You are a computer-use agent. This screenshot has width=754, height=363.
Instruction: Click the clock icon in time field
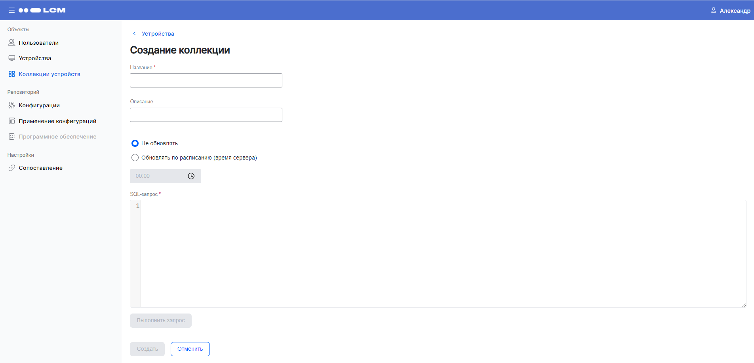pyautogui.click(x=191, y=176)
